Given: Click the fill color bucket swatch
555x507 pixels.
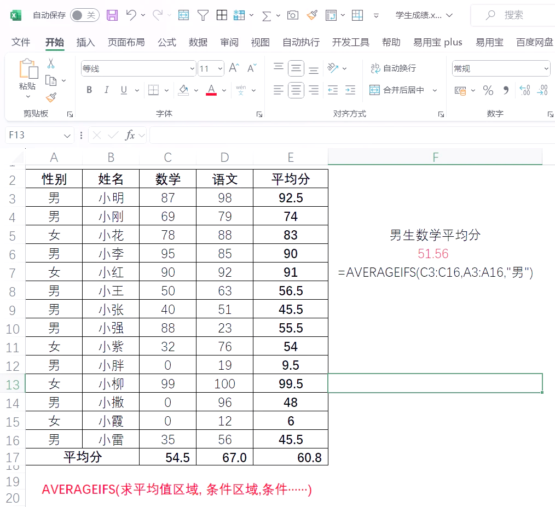Looking at the screenshot, I should coord(183,90).
